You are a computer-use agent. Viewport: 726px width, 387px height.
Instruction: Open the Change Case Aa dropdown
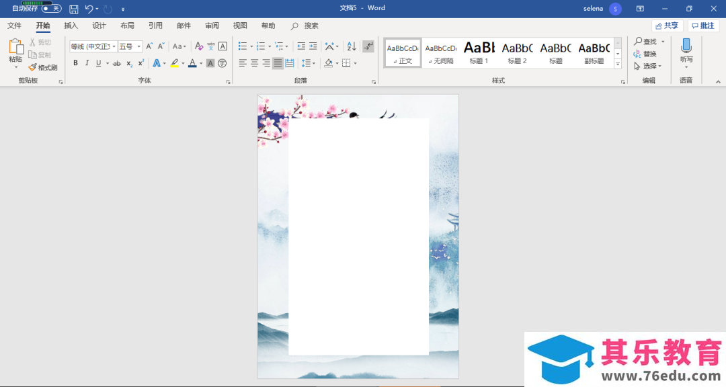[179, 46]
